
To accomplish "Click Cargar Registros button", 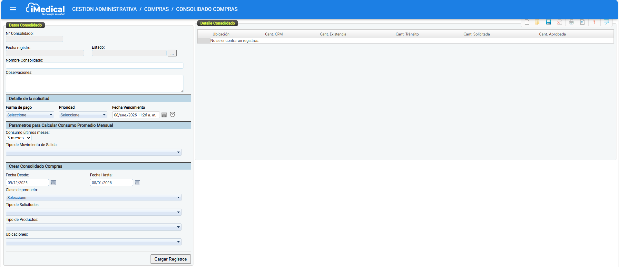I will click(171, 259).
